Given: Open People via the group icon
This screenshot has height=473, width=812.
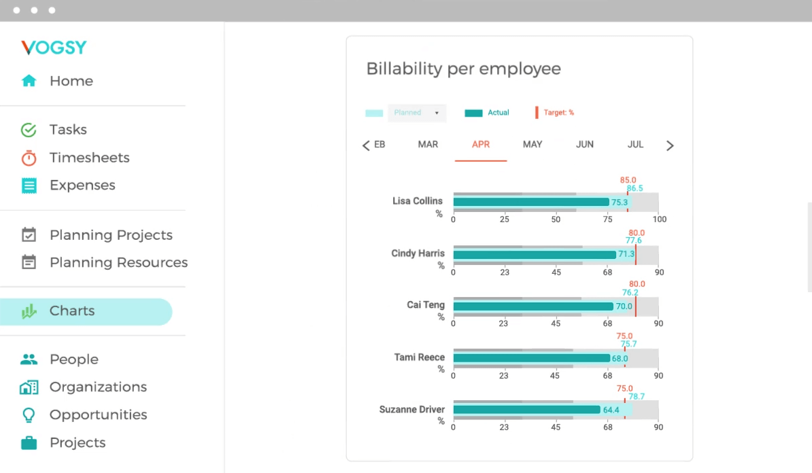Looking at the screenshot, I should click(29, 359).
